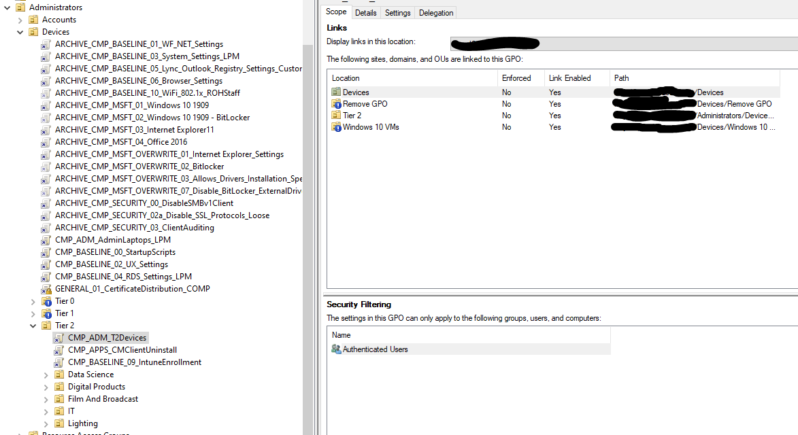Screen dimensions: 798x435
Task: Expand the Tier 0 tree node
Action: (x=33, y=301)
